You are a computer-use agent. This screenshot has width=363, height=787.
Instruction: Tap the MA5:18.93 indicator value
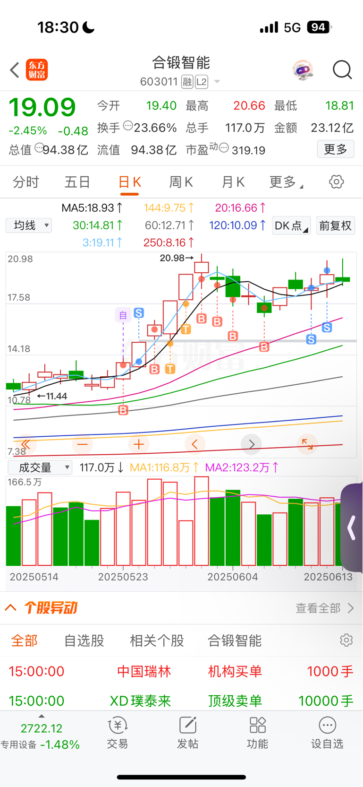point(92,208)
